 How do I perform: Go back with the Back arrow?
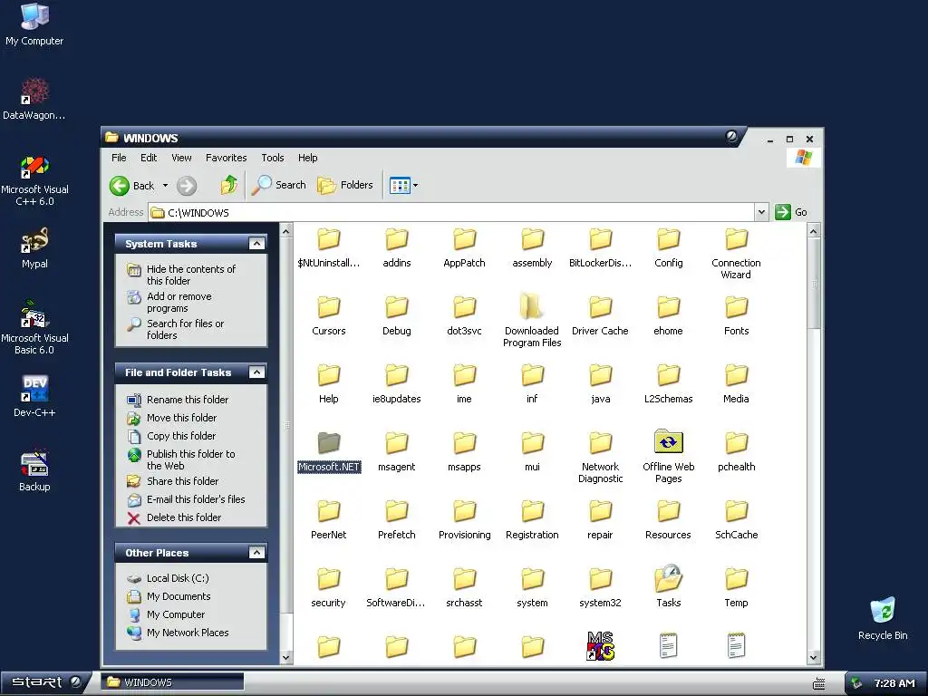point(132,185)
